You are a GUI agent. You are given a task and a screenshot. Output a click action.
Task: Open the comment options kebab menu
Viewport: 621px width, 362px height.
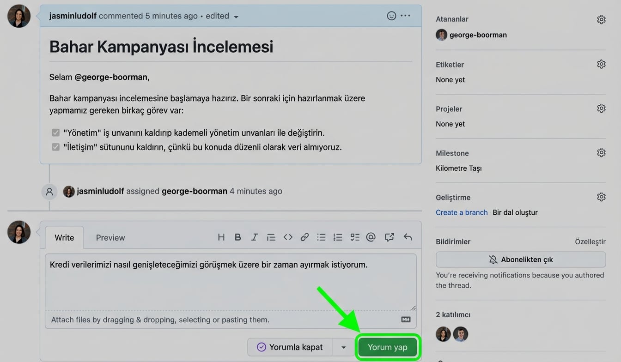click(405, 15)
